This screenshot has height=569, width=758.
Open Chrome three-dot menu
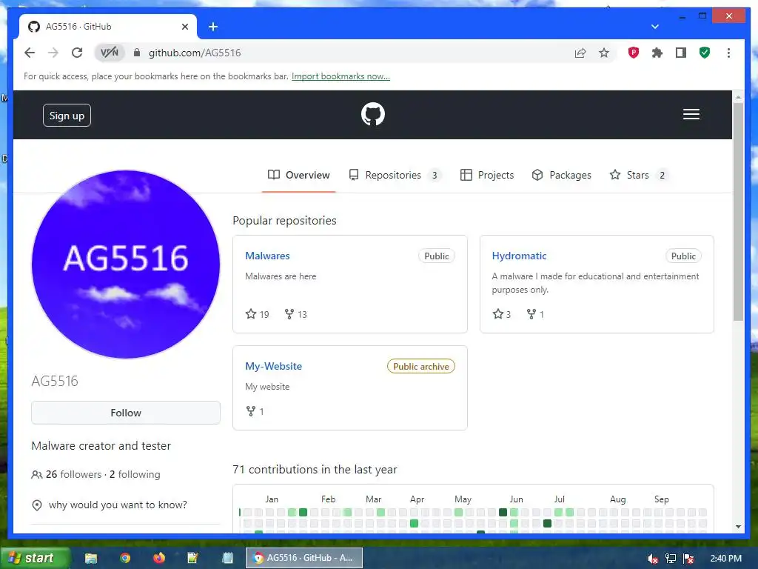[728, 53]
